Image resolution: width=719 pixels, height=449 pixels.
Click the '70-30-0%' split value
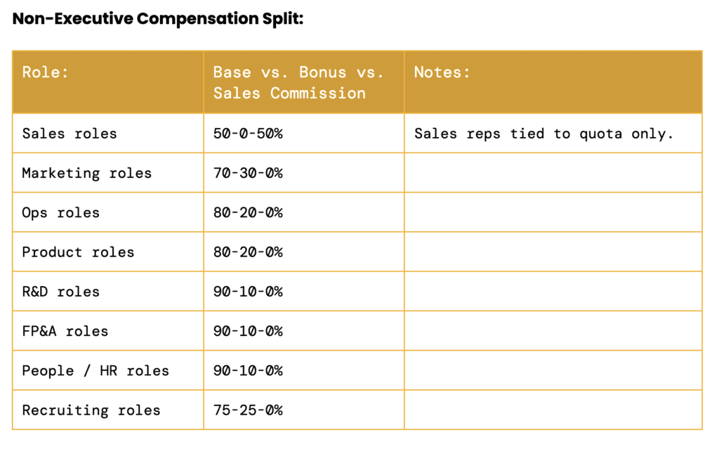[x=248, y=173]
